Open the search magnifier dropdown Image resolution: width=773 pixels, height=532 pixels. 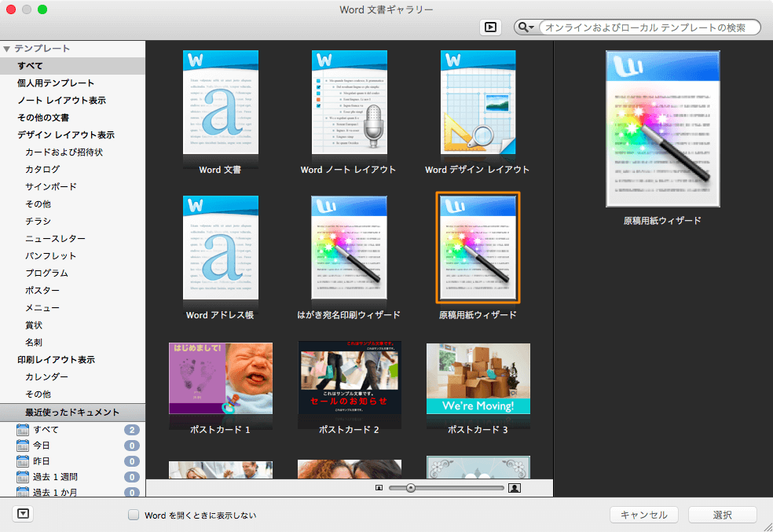coord(526,28)
